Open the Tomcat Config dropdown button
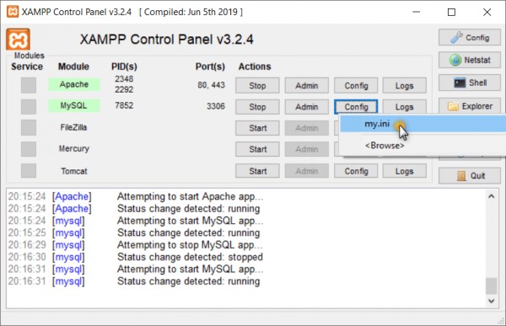The width and height of the screenshot is (506, 326). pyautogui.click(x=356, y=171)
